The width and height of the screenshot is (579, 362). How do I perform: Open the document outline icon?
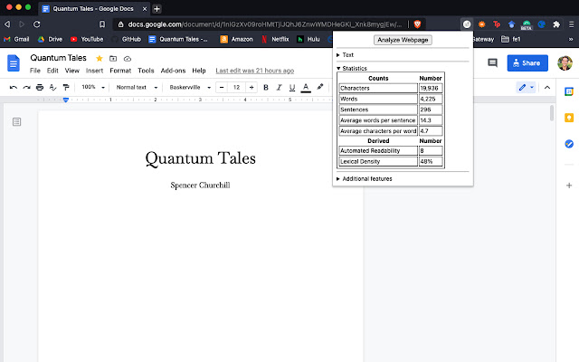coord(17,121)
